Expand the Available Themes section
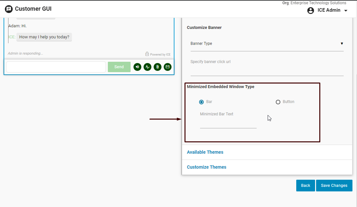 click(x=205, y=152)
